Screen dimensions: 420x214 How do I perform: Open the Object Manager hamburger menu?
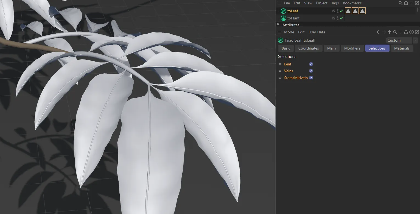pyautogui.click(x=279, y=3)
